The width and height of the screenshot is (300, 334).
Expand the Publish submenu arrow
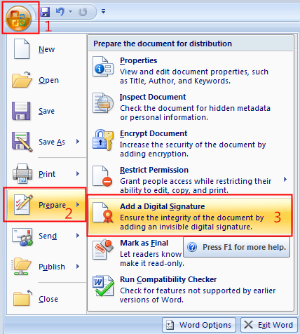[78, 267]
